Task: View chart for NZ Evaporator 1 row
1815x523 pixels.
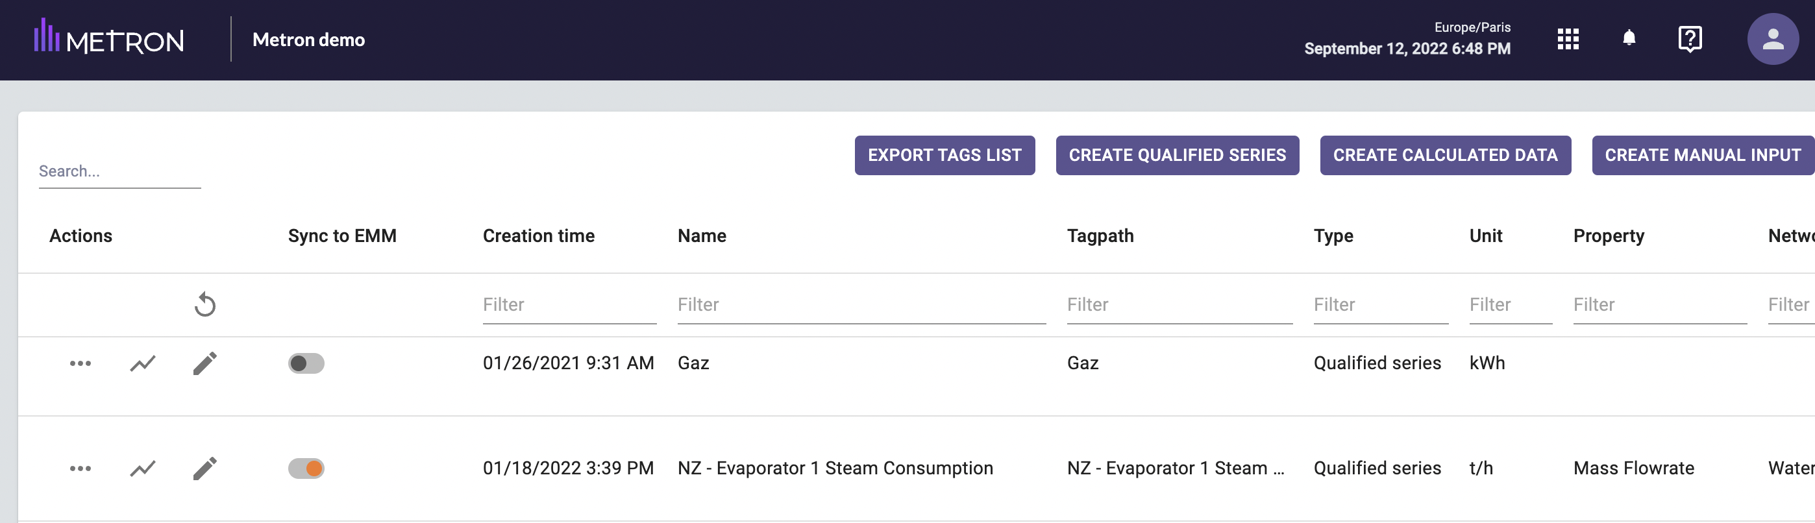Action: pyautogui.click(x=142, y=468)
